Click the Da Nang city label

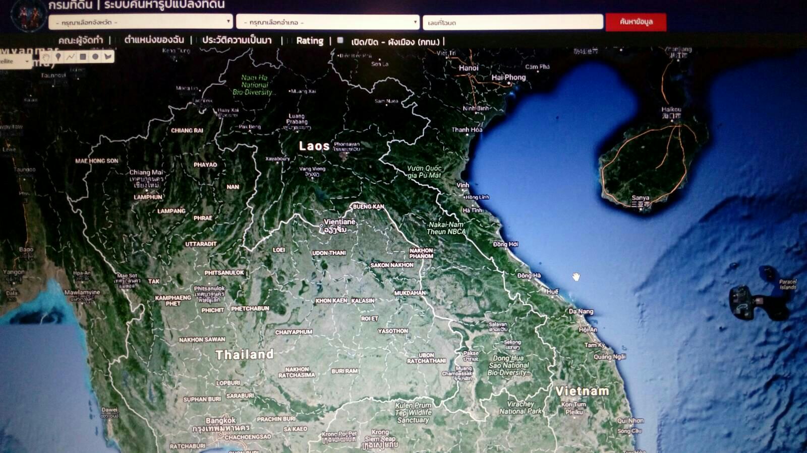tap(581, 312)
